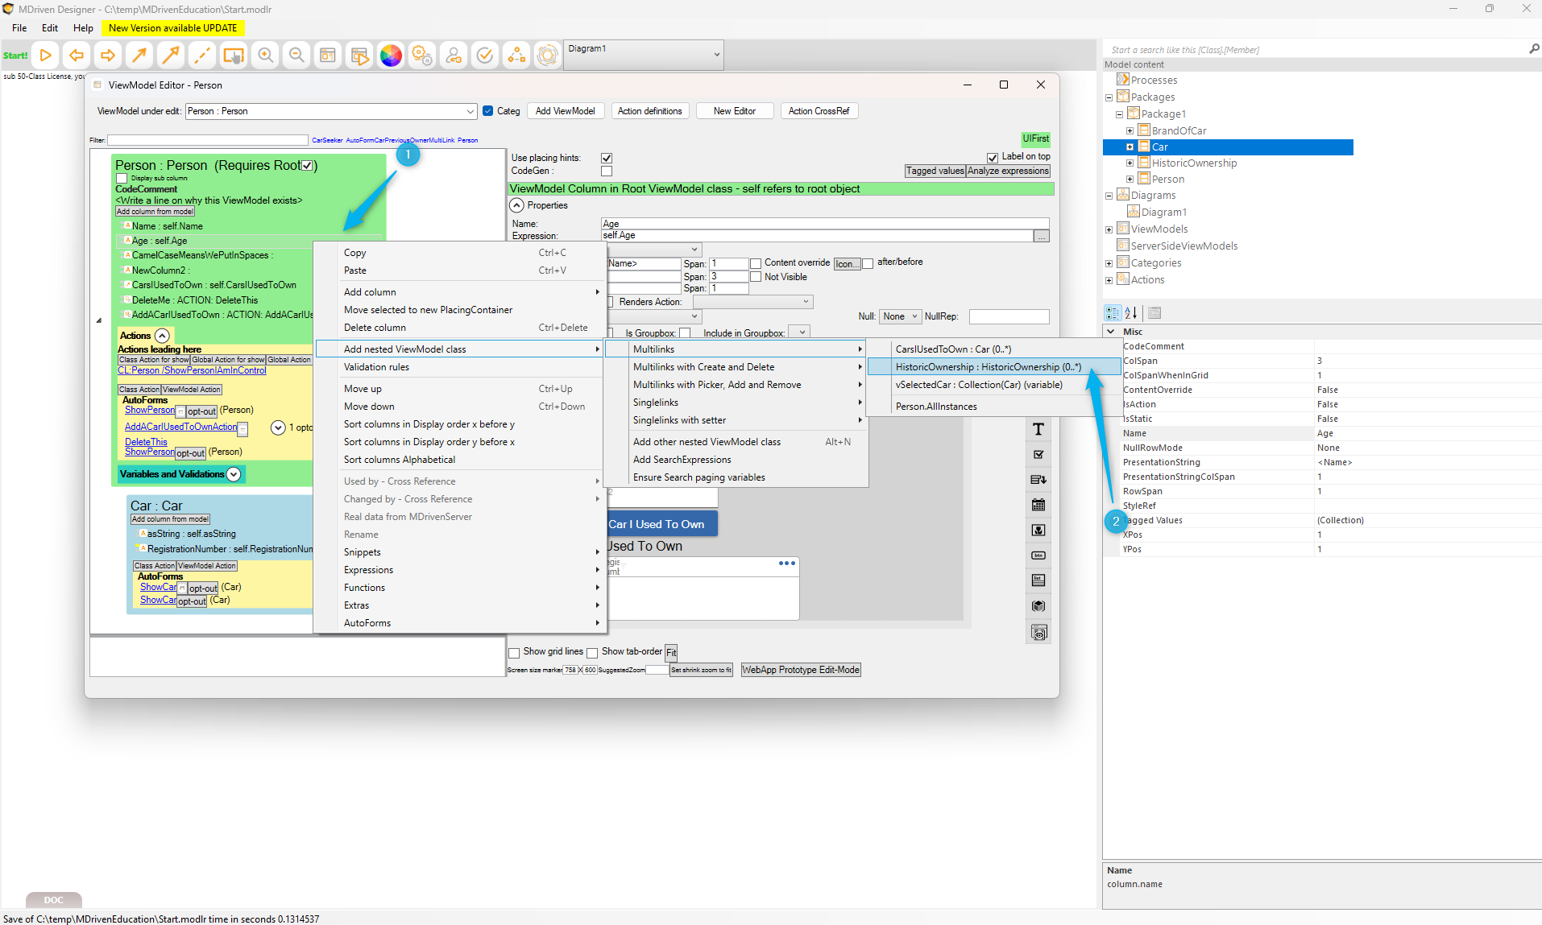Select the text 'T' widget icon

(1038, 429)
